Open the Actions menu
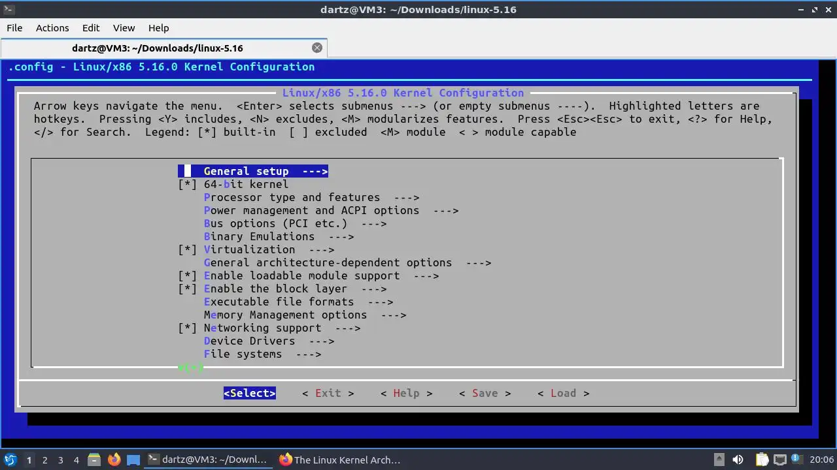The image size is (837, 470). pos(52,27)
